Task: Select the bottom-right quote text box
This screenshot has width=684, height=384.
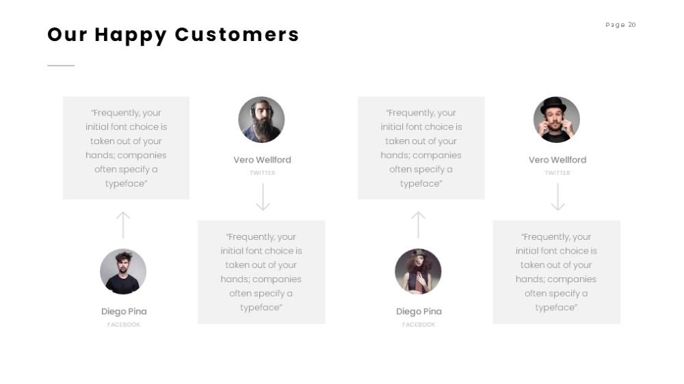Action: 557,272
